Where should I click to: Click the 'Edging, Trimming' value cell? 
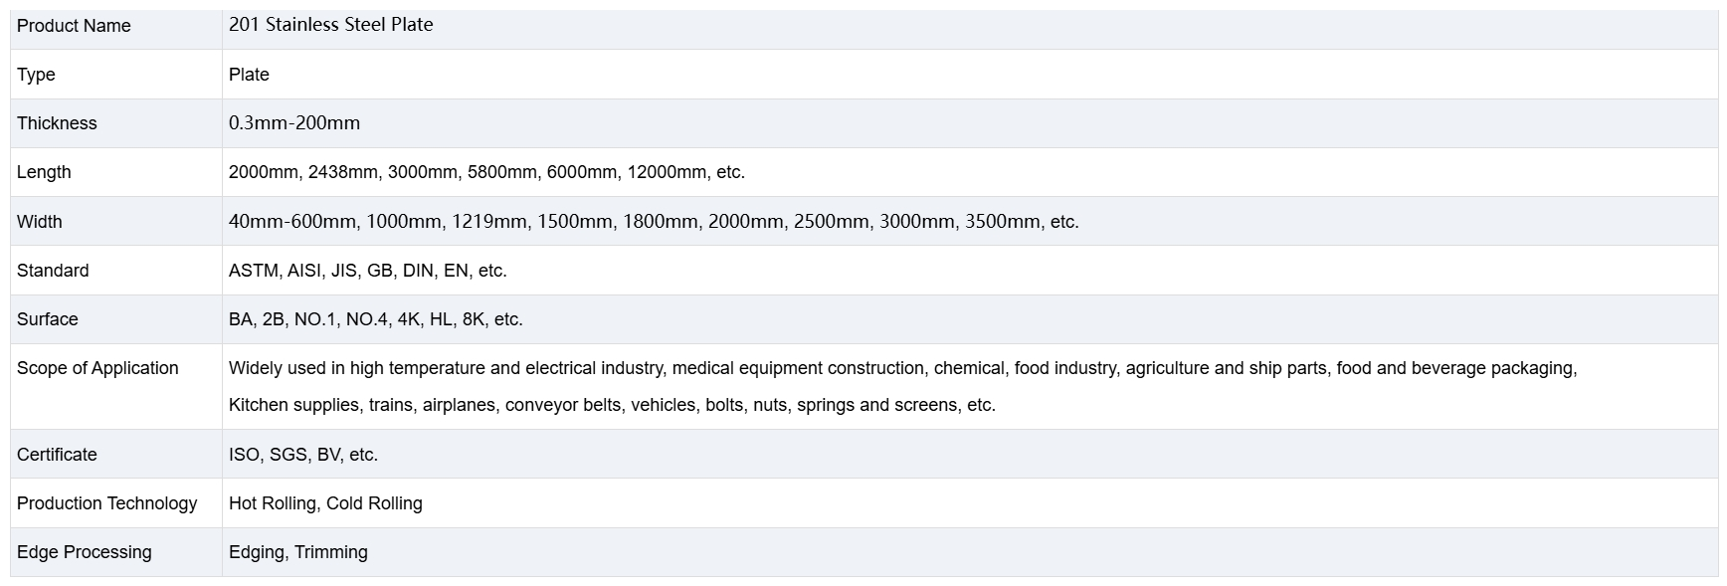298,552
